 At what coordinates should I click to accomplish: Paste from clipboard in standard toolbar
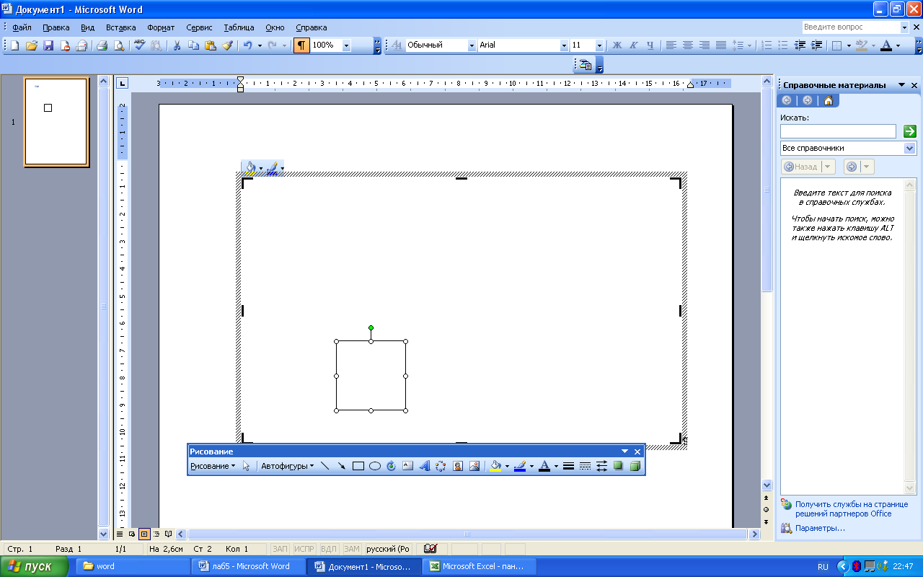click(210, 45)
